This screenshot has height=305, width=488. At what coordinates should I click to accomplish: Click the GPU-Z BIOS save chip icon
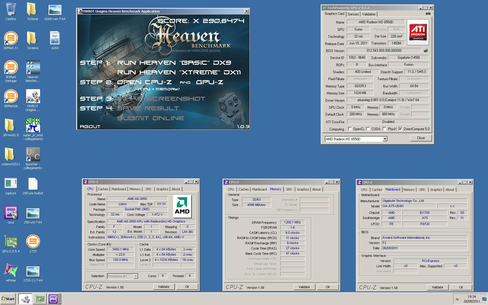pyautogui.click(x=426, y=50)
